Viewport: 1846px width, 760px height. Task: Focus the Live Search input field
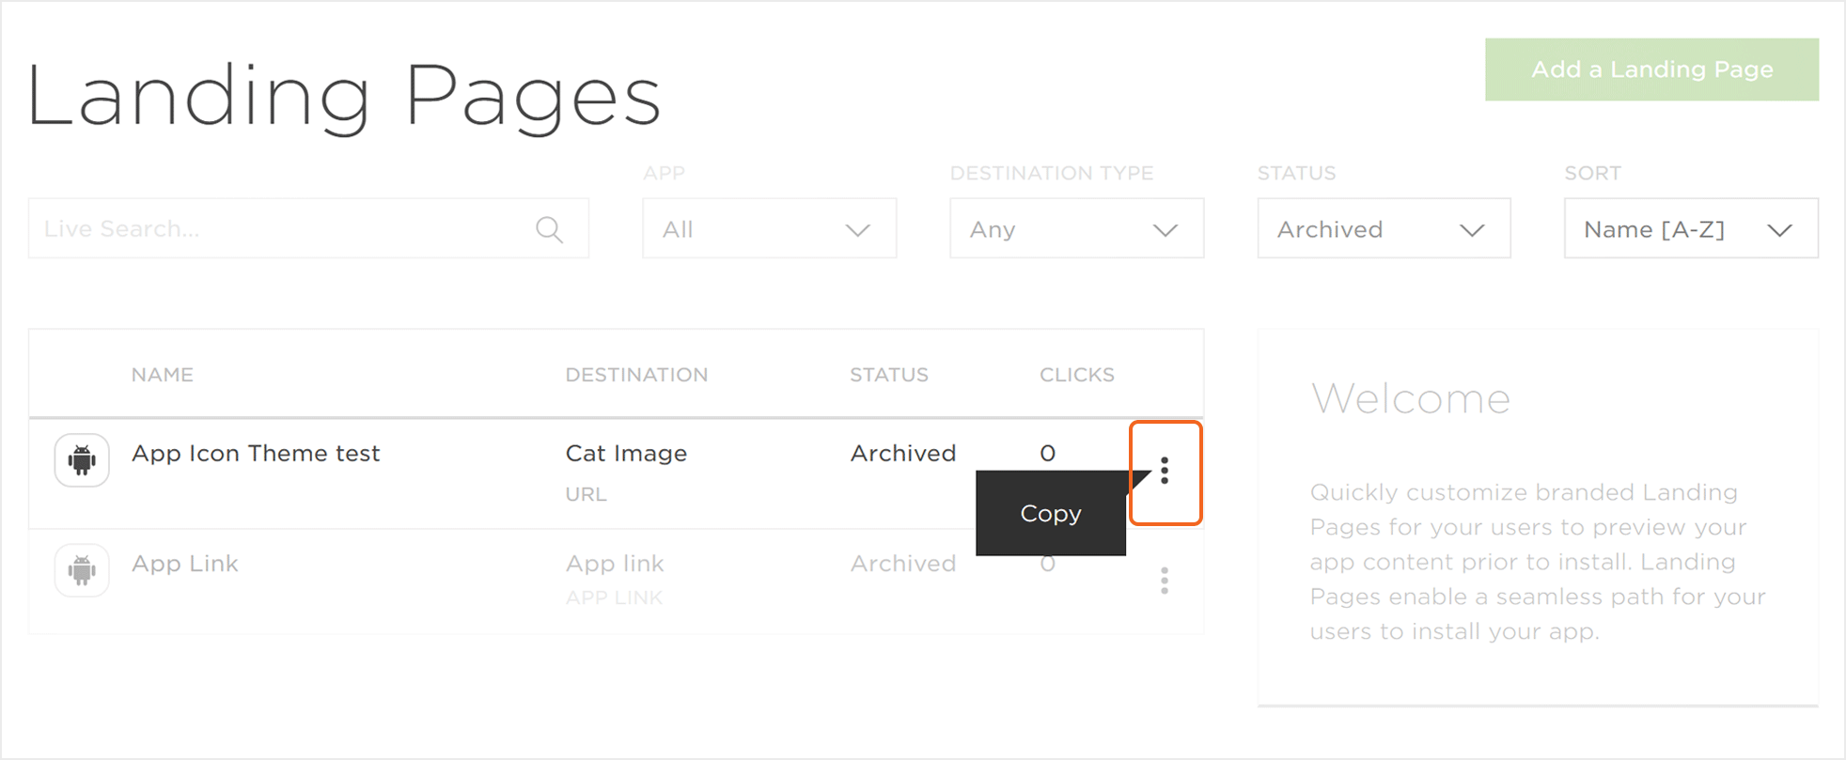tap(282, 229)
